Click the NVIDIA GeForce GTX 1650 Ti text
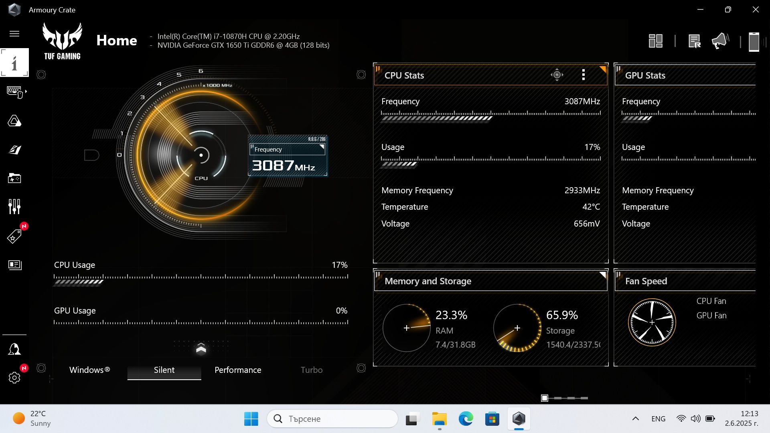The image size is (770, 433). pos(243,45)
